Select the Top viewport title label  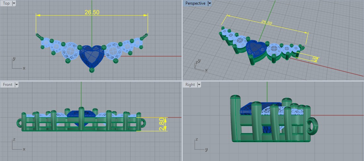pos(6,3)
